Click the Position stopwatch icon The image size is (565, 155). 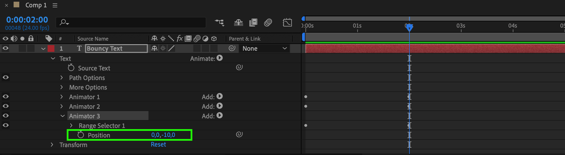(x=81, y=135)
